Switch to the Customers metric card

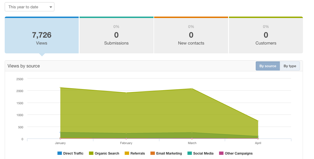(x=266, y=35)
